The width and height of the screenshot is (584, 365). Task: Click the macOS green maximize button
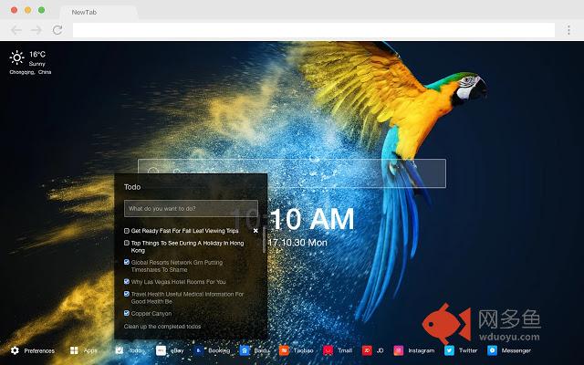(x=42, y=10)
